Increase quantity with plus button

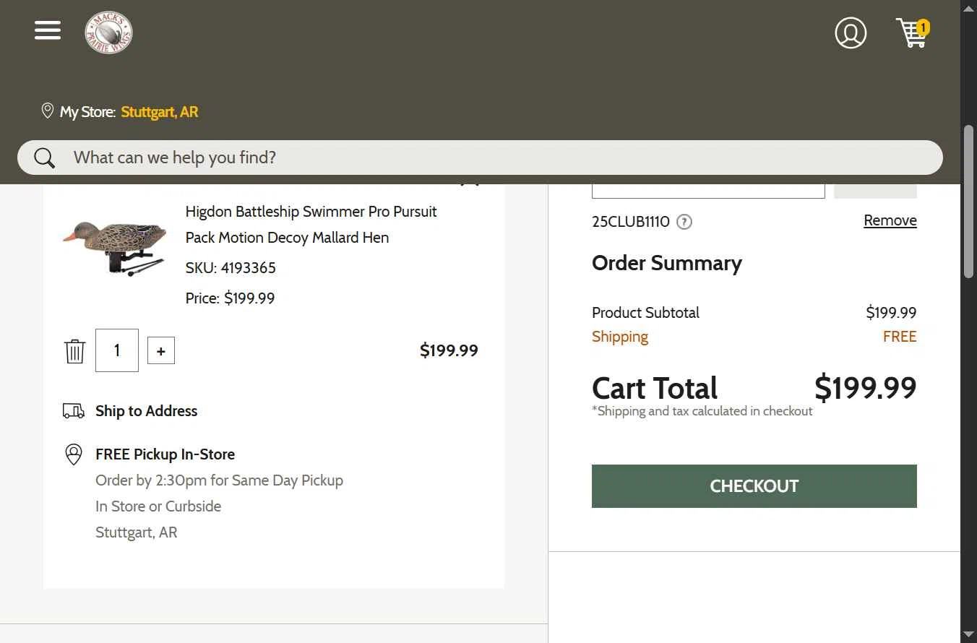161,350
